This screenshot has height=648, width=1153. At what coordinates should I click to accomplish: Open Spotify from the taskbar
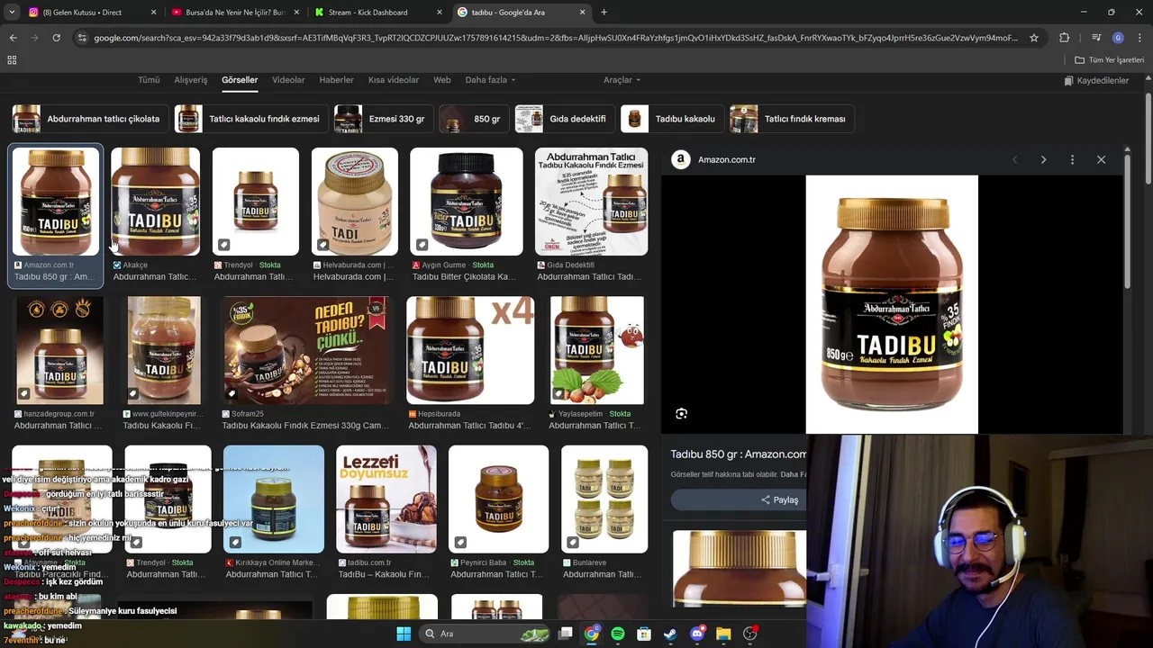point(617,634)
